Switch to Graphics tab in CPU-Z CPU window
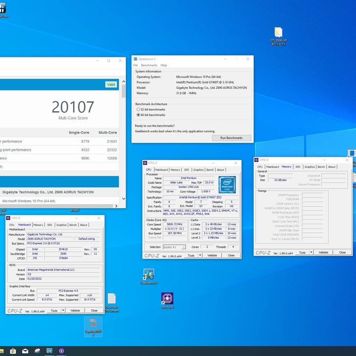 (x=198, y=170)
